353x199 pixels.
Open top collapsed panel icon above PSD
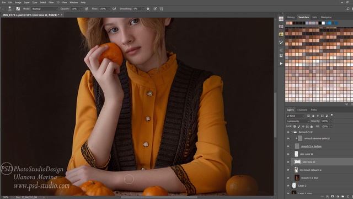tap(281, 19)
